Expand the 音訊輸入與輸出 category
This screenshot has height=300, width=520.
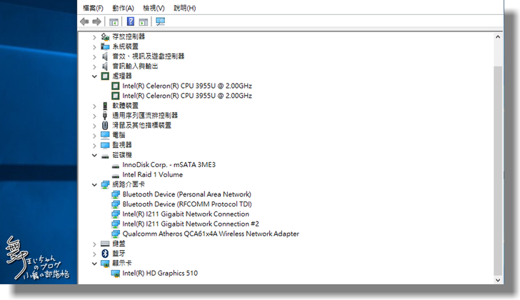94,66
